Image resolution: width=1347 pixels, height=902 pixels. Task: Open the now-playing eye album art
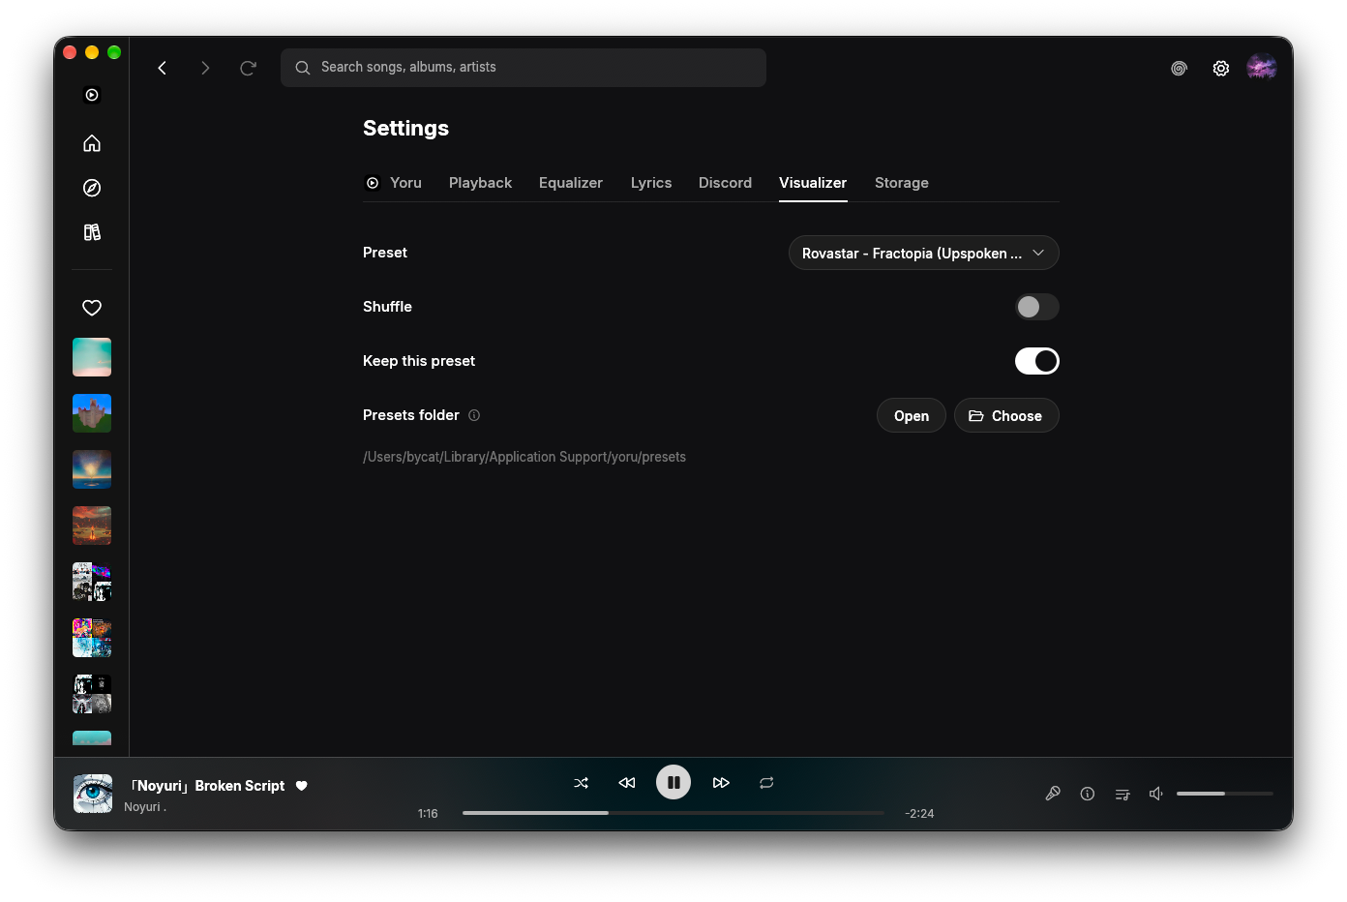[93, 794]
